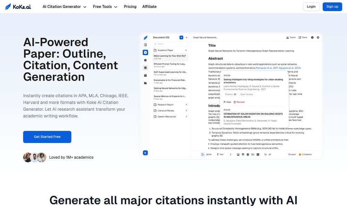
Task: Click the code block toolbar icon
Action: coord(248,155)
